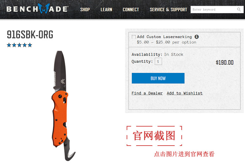Enable Add Custom Lasermarking checkbox

134,37
